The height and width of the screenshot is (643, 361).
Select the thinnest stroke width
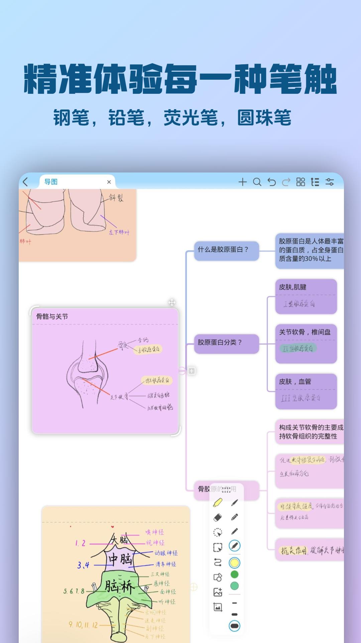pos(235,603)
